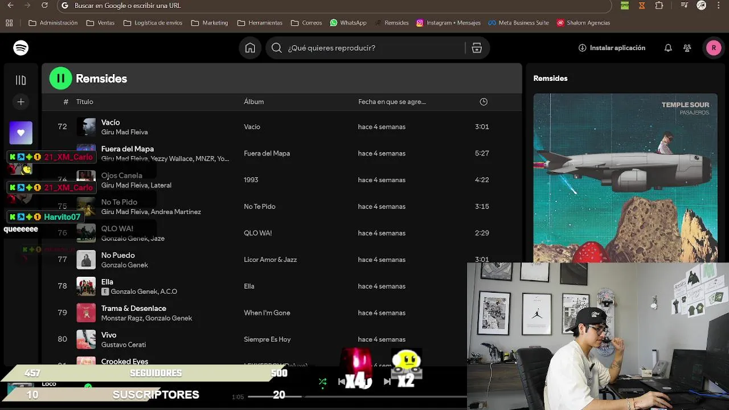The image size is (729, 410).
Task: Sort by Fecha en que se agregó header
Action: [392, 101]
